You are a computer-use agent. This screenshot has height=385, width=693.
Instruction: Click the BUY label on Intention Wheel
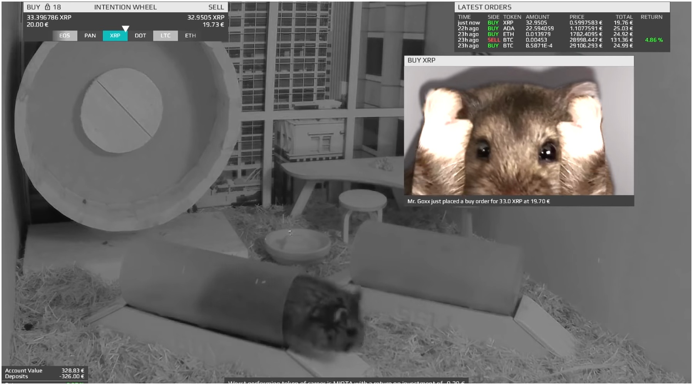tap(33, 7)
